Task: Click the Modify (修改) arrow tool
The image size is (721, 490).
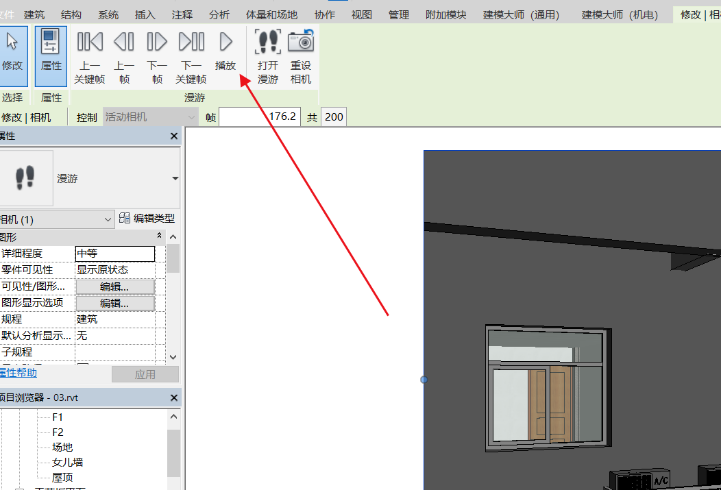Action: point(12,54)
